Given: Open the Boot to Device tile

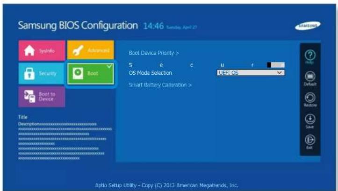Looking at the screenshot, I should (42, 97).
